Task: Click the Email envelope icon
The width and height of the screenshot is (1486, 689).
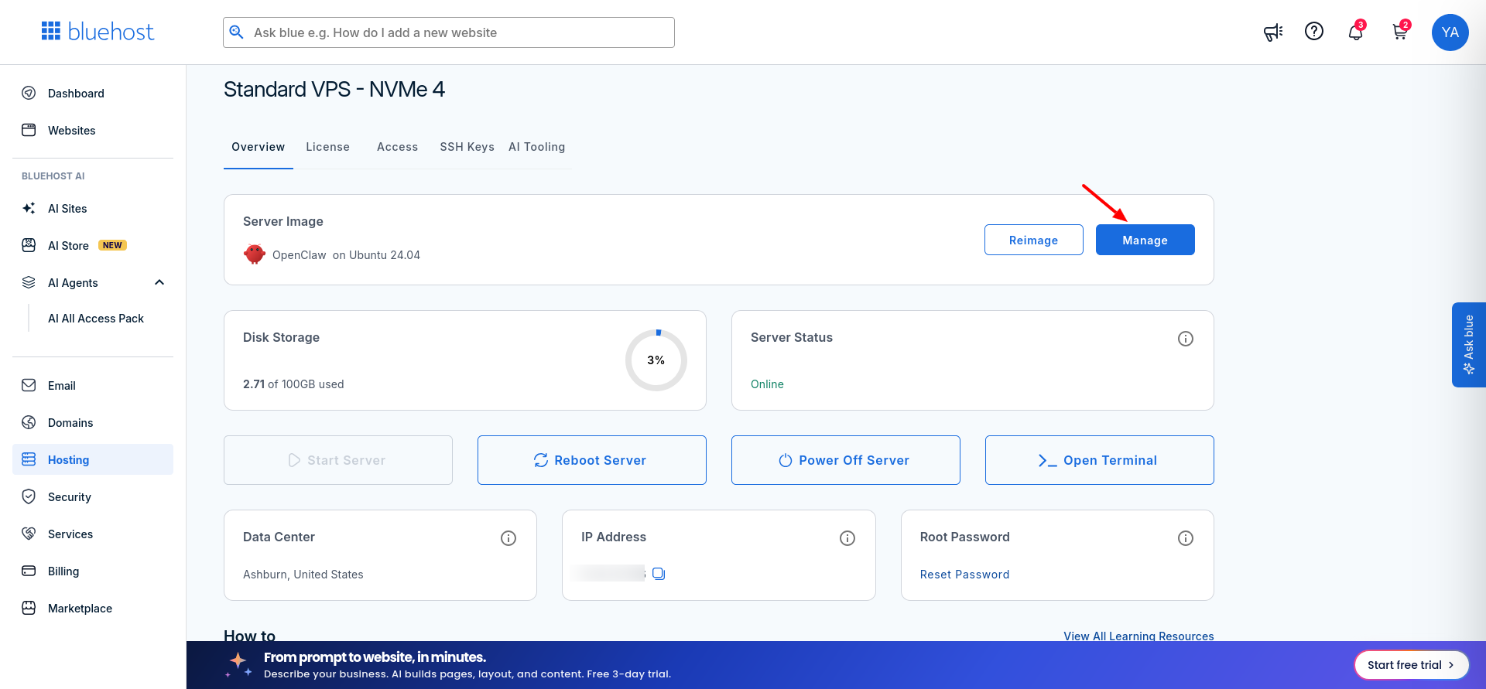Action: [x=29, y=385]
